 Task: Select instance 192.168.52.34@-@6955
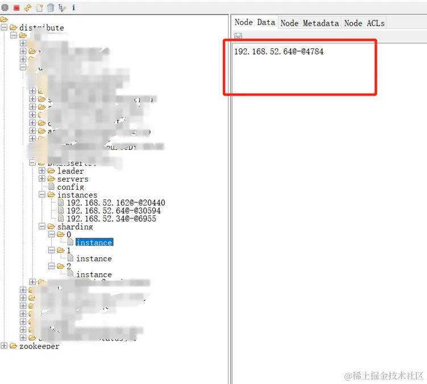point(111,219)
